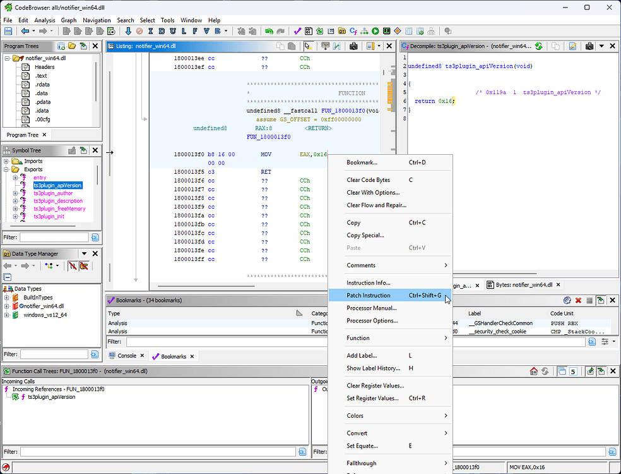Screen dimensions: 621x474
Task: Open Data Type Manager dropdown menu arrow
Action: [x=84, y=253]
